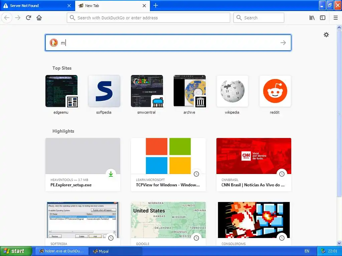Open the hamburger application menu

(x=336, y=18)
